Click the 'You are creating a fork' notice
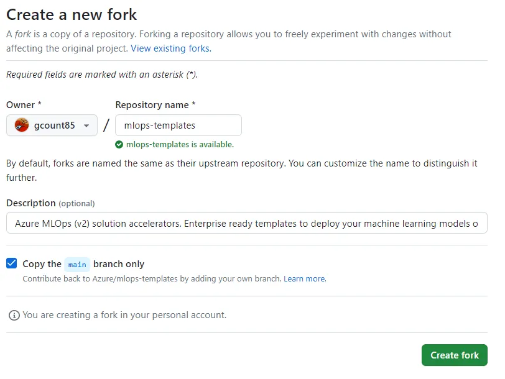The width and height of the screenshot is (505, 379). [124, 315]
